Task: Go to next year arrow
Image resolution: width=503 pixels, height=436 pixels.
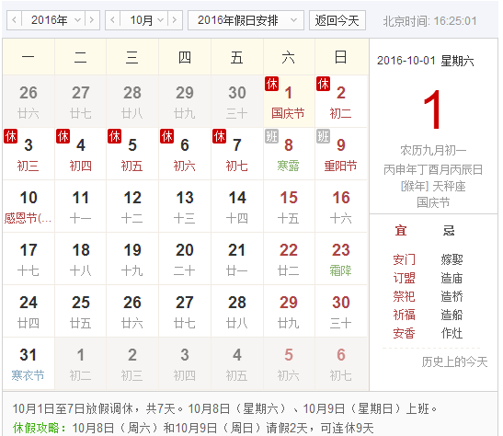Action: tap(92, 20)
